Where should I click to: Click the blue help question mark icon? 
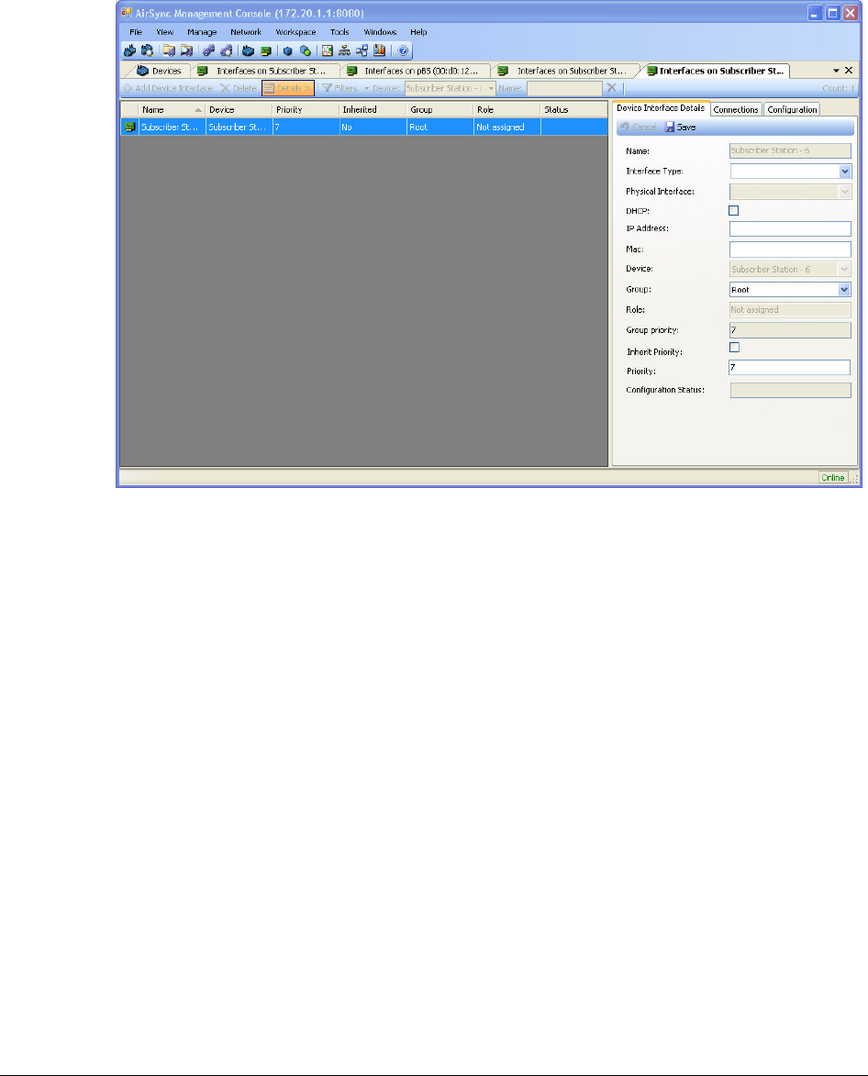tap(404, 50)
